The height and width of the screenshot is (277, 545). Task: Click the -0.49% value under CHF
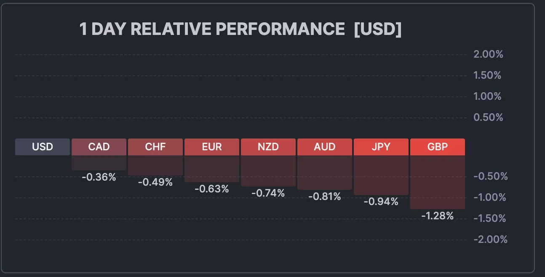155,182
